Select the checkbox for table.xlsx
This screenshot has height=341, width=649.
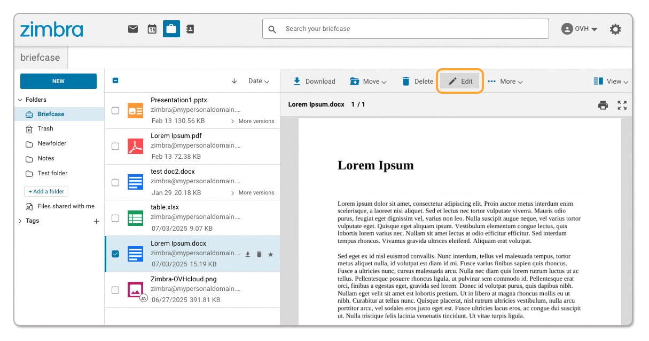(x=115, y=217)
